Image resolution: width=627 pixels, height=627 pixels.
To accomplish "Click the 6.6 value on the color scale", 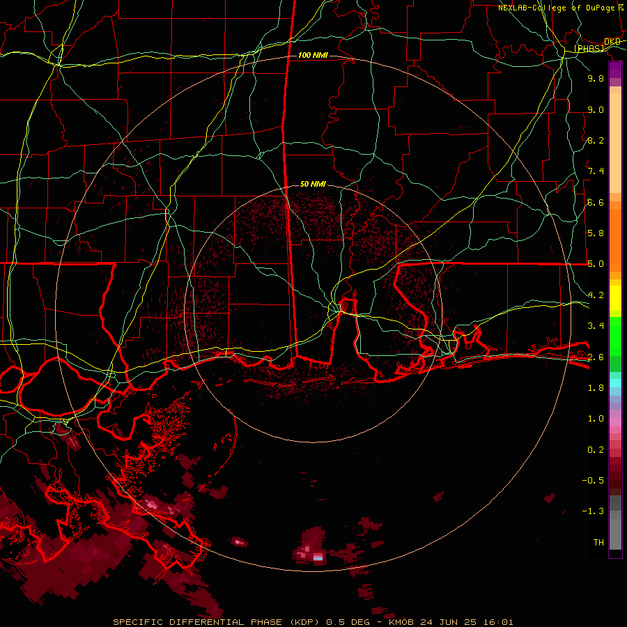I will [596, 202].
